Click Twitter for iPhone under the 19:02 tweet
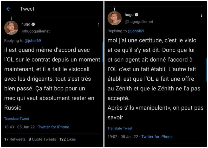This screenshot has height=148, width=208. (157, 137)
